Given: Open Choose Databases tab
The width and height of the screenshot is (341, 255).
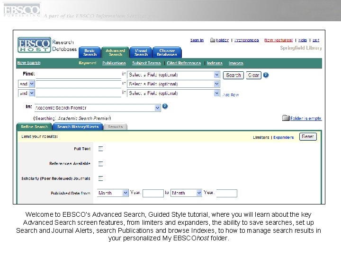Looking at the screenshot, I should tap(167, 52).
